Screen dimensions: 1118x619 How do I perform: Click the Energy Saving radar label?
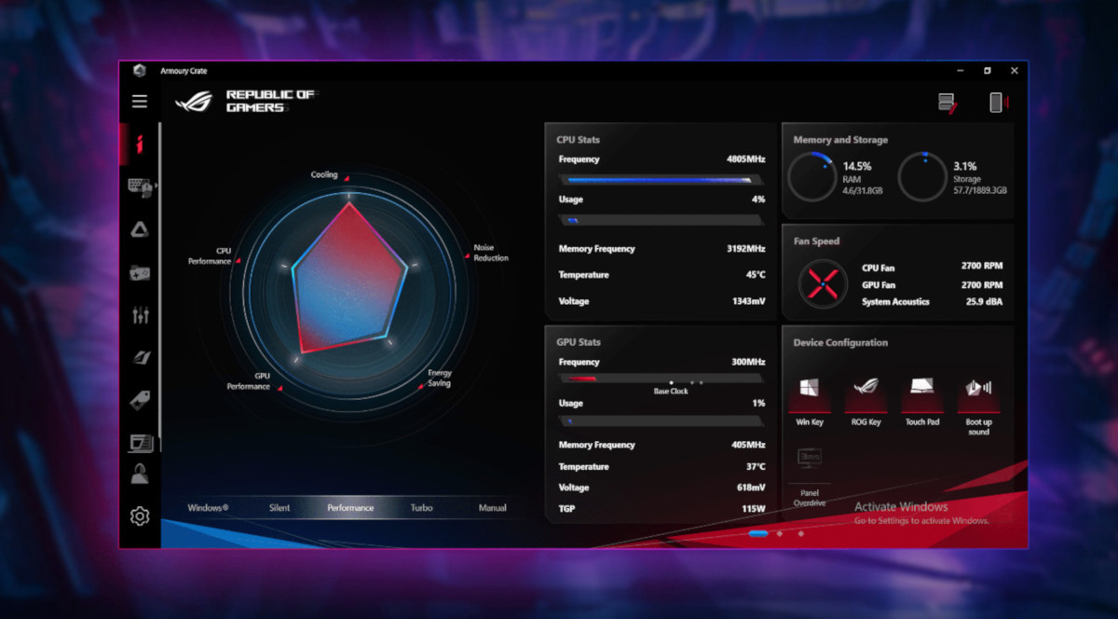[x=440, y=378]
